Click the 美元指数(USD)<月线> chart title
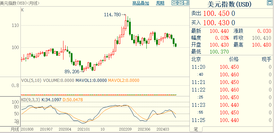The height and width of the screenshot is (133, 274). point(19,3)
